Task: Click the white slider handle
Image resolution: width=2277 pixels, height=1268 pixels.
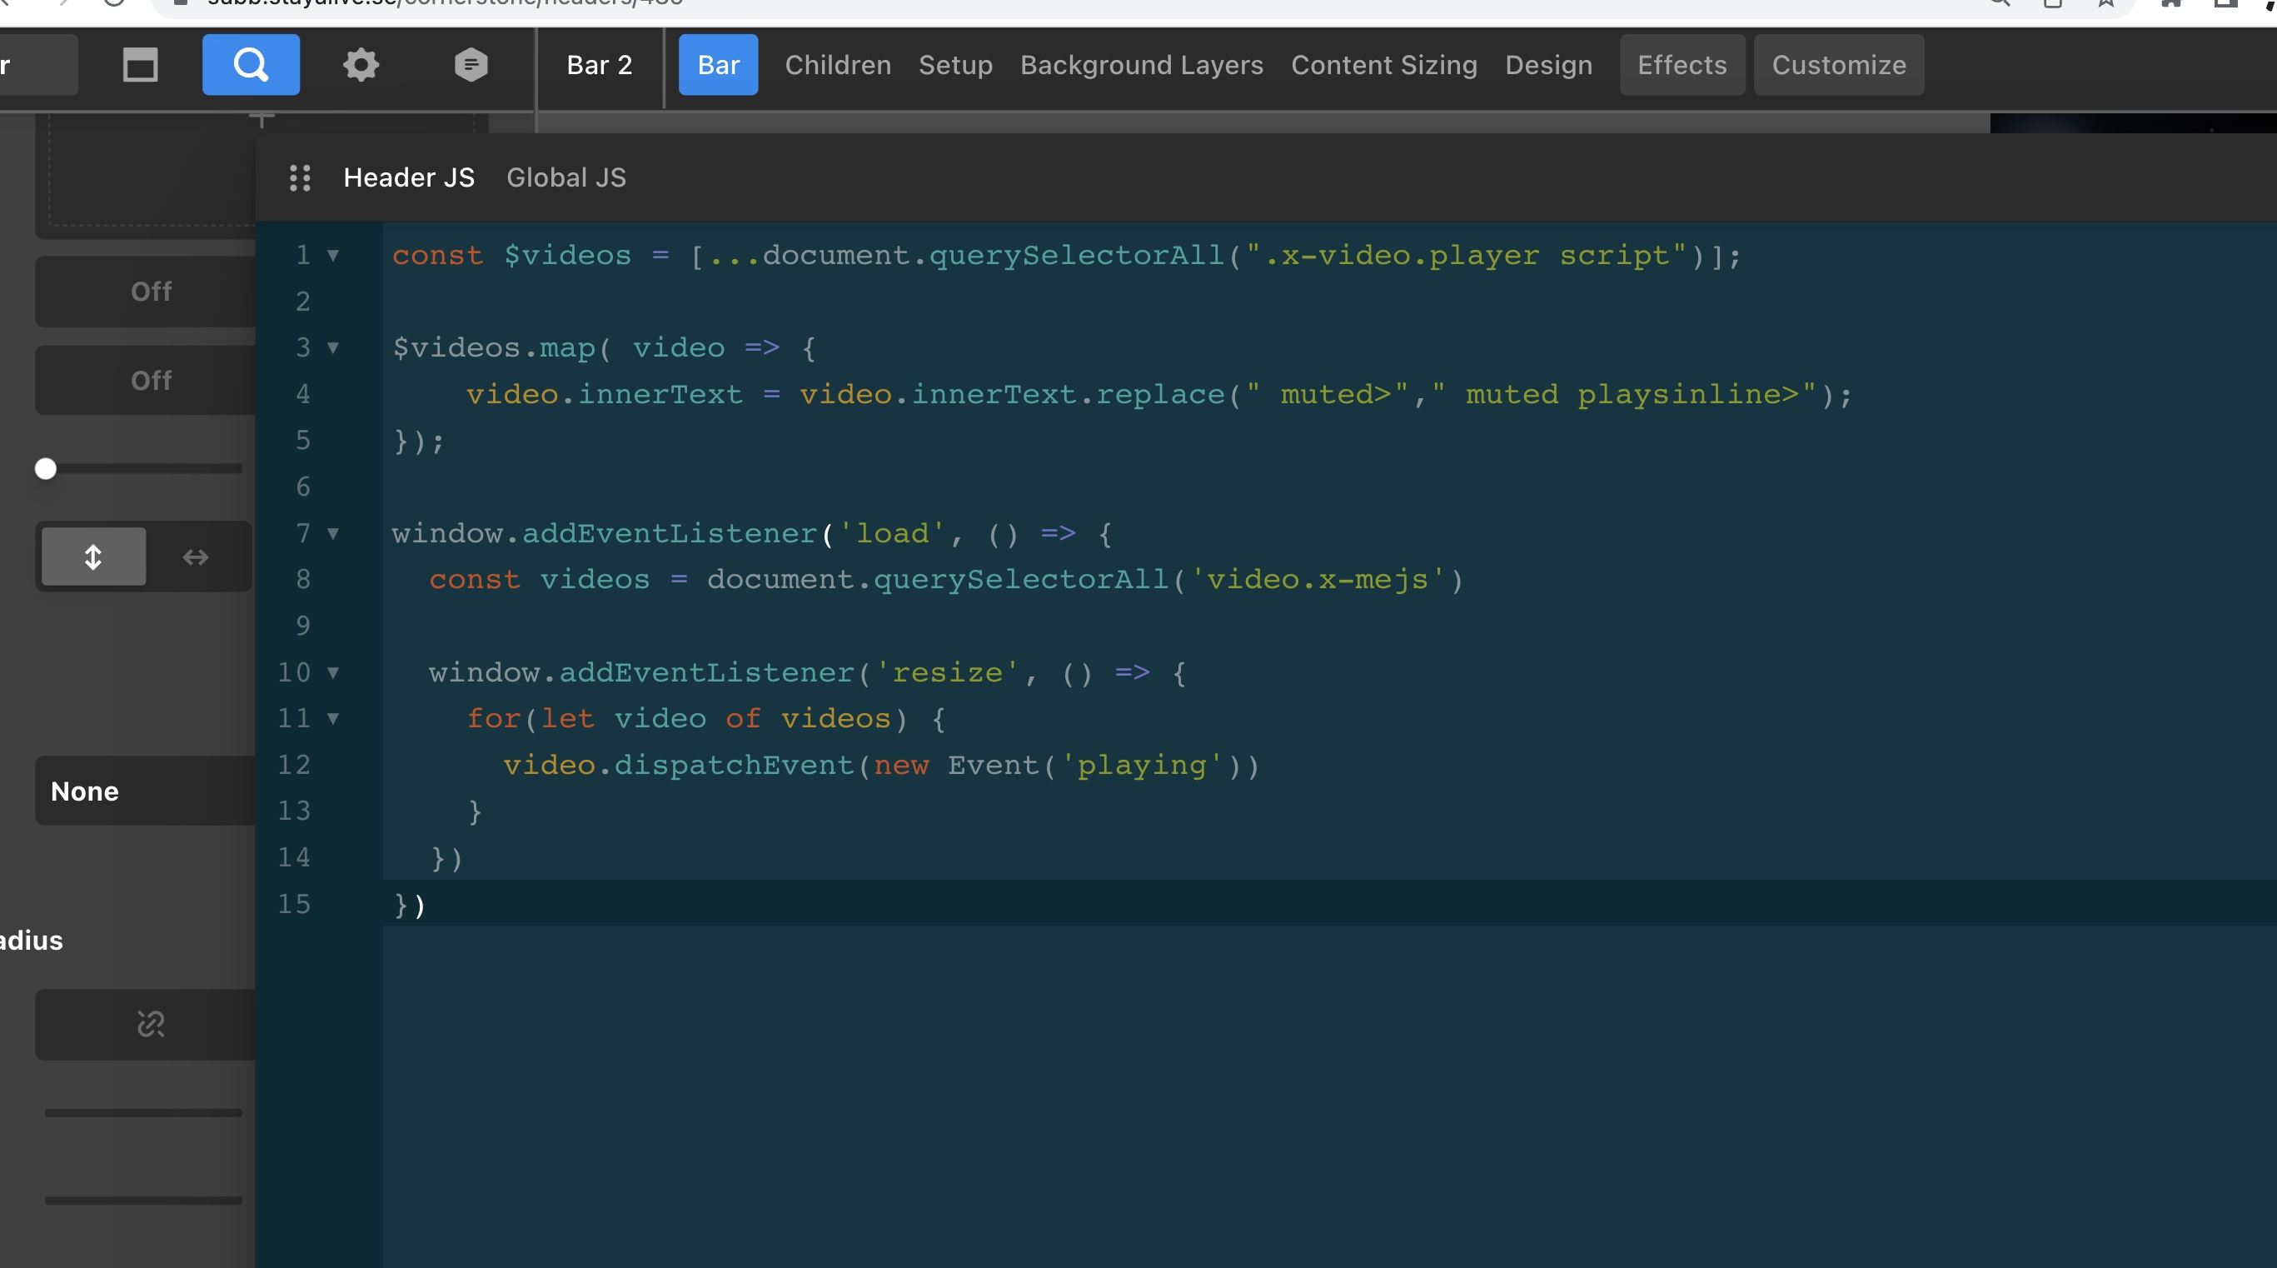Action: tap(46, 469)
